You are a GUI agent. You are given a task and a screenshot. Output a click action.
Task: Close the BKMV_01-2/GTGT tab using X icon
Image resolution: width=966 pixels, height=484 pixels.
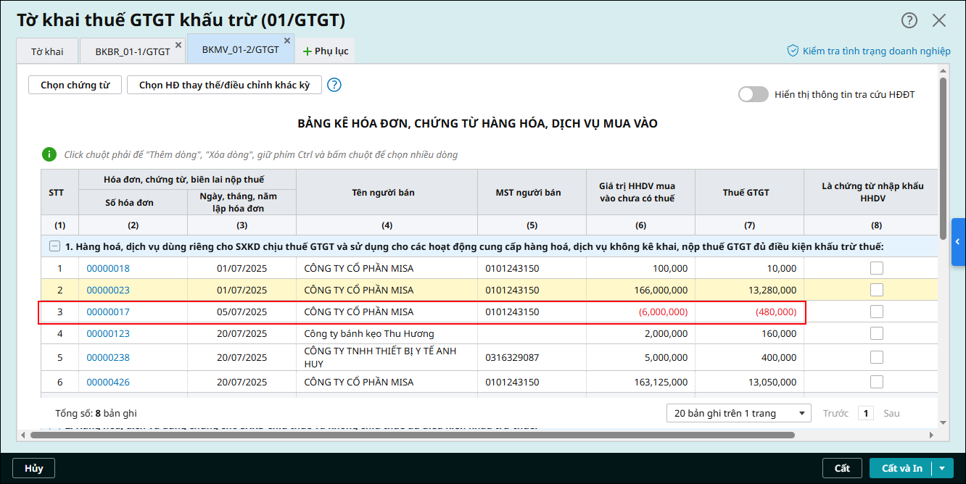(287, 41)
